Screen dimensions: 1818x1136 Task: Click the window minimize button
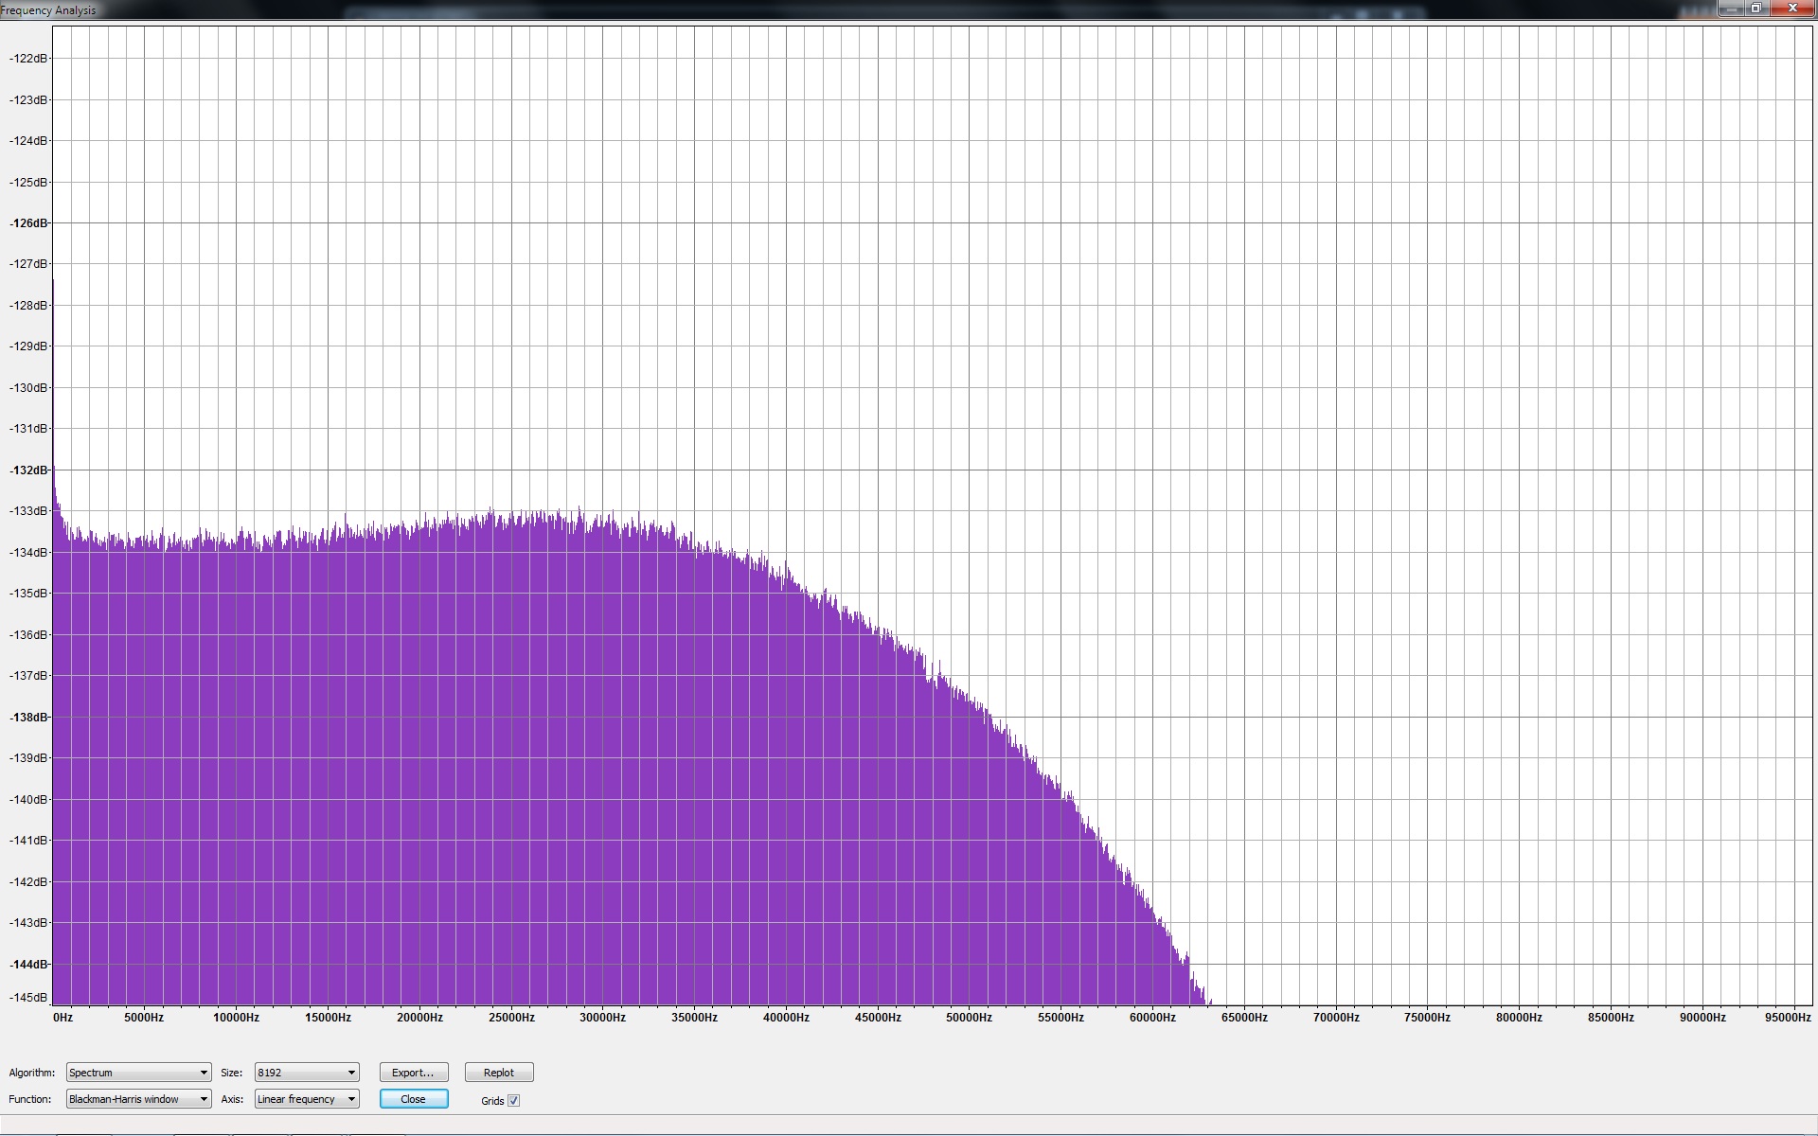[x=1731, y=9]
